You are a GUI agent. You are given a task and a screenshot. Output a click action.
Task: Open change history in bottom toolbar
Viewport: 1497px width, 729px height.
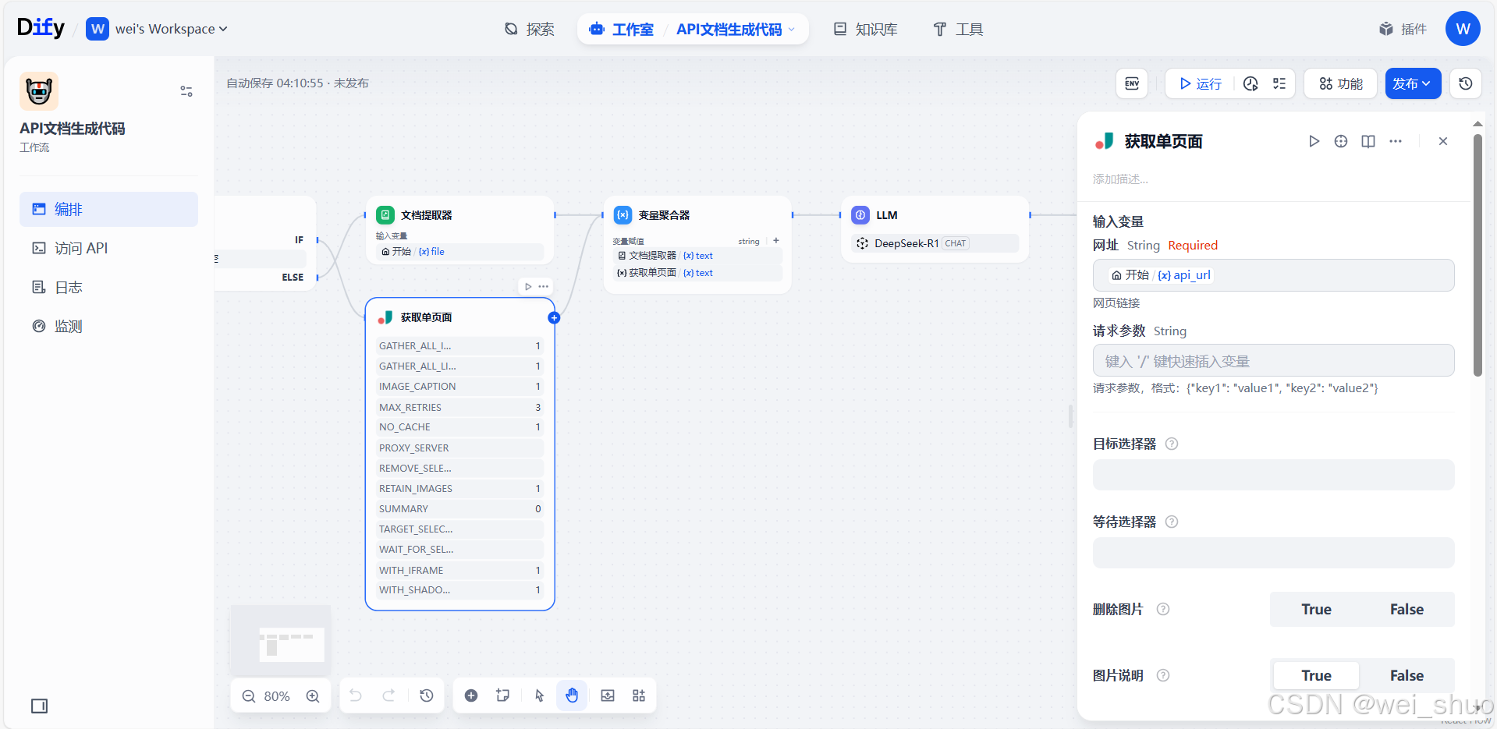[x=427, y=695]
